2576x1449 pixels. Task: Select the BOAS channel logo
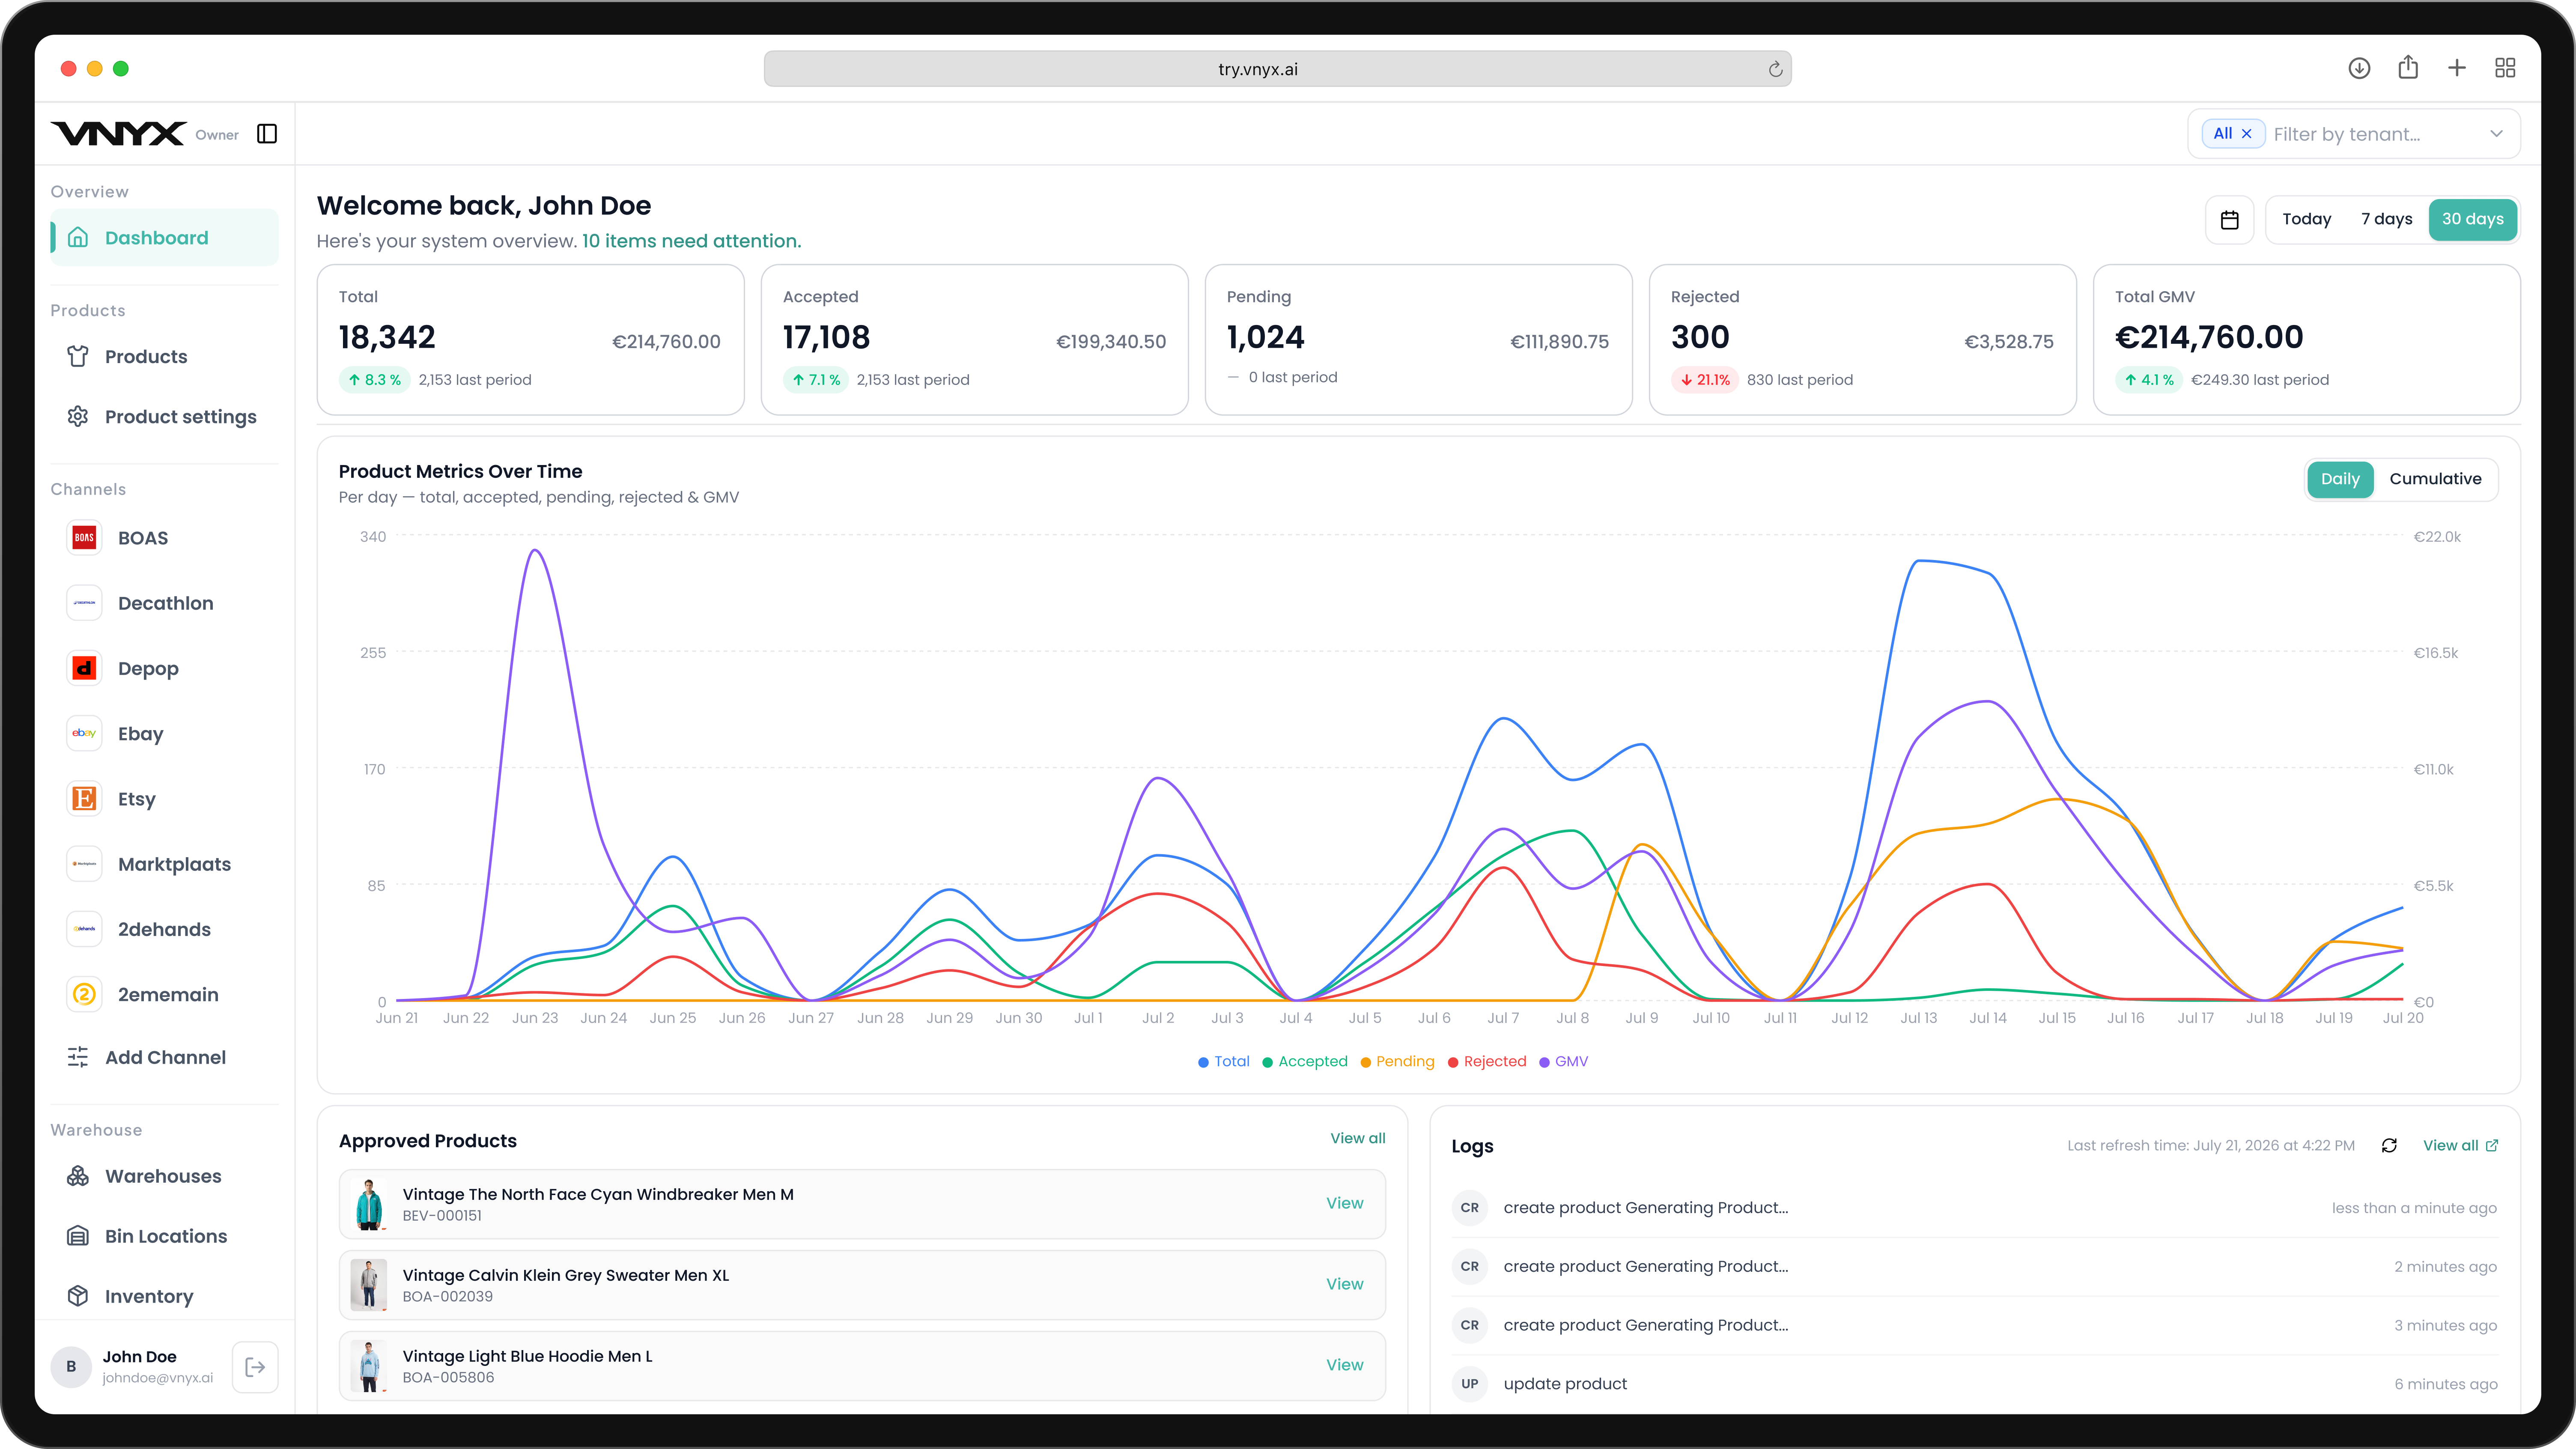84,537
